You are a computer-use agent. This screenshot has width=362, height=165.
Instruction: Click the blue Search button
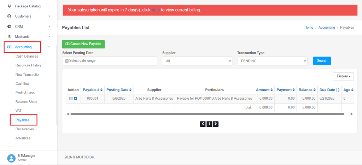click(322, 61)
